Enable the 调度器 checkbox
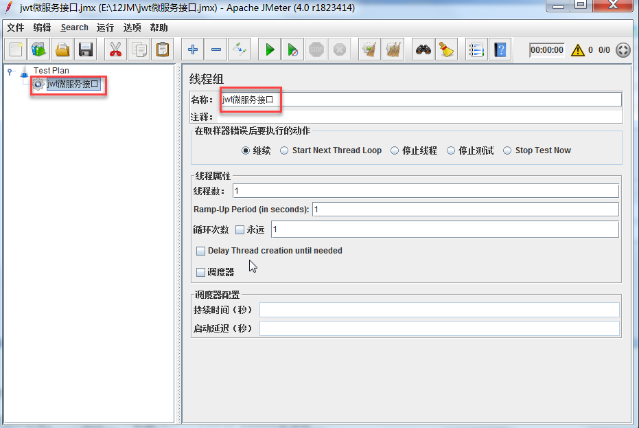 click(200, 272)
